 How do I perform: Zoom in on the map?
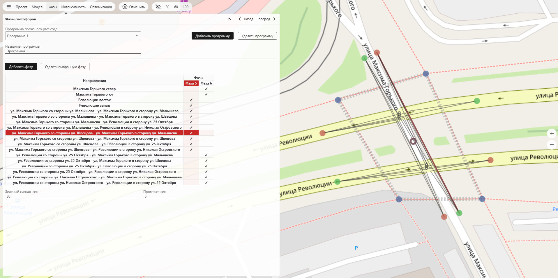552,133
